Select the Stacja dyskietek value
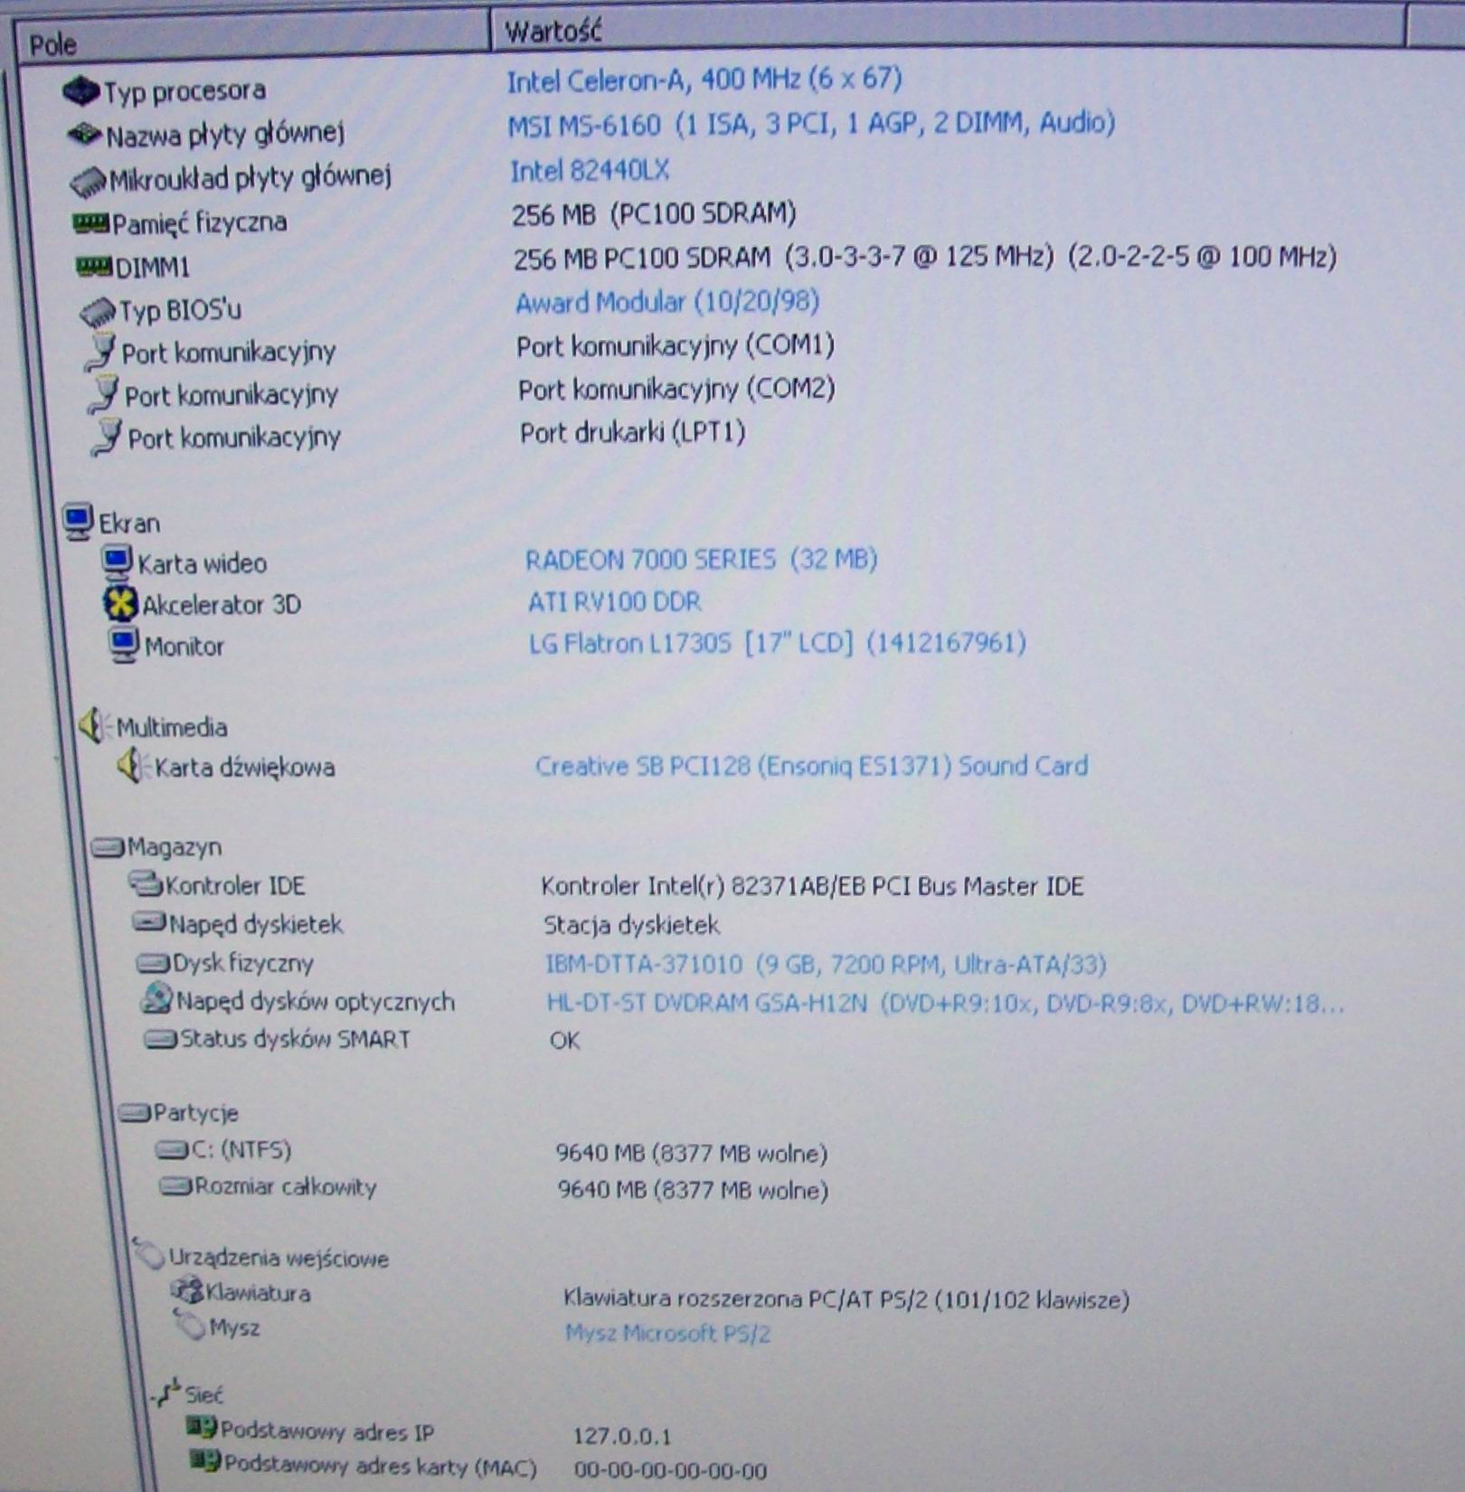The width and height of the screenshot is (1465, 1492). coord(631,925)
